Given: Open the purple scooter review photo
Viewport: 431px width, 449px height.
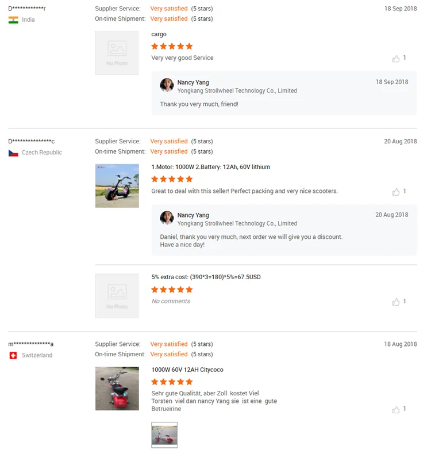Looking at the screenshot, I should tap(117, 185).
